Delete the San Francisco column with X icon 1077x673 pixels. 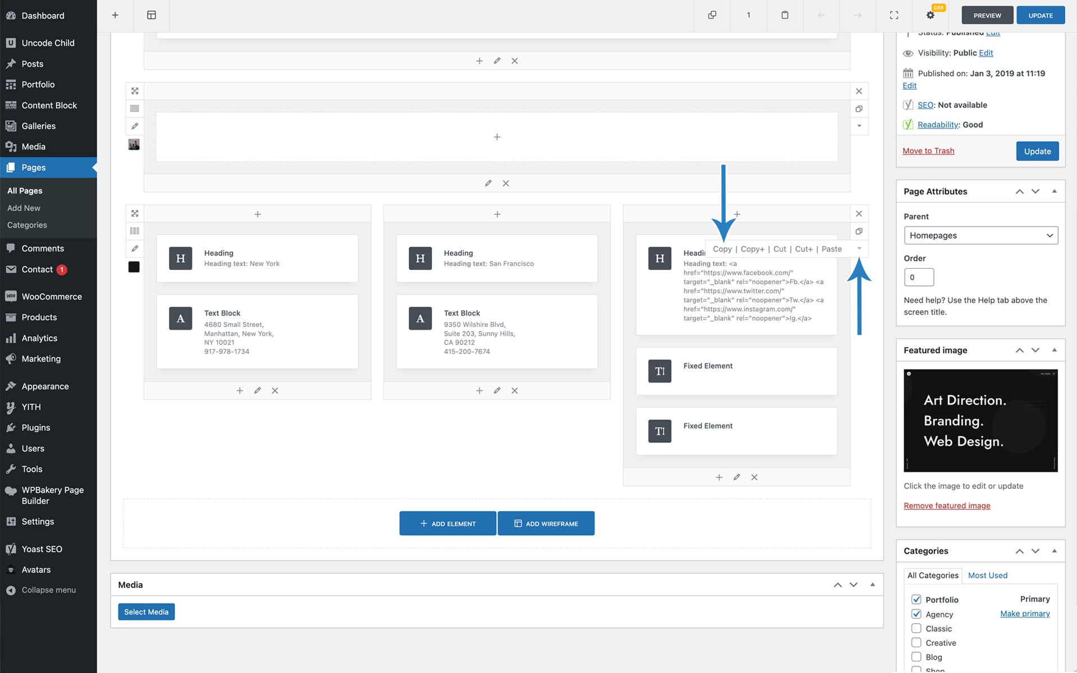(x=514, y=390)
